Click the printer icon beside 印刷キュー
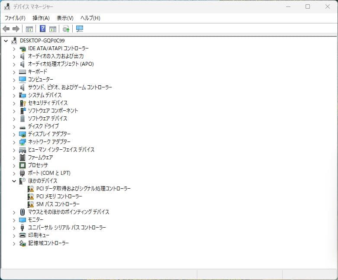Image resolution: width=338 pixels, height=280 pixels. pyautogui.click(x=23, y=235)
